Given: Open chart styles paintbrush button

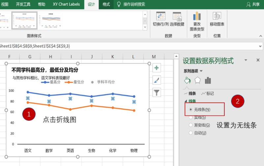Looking at the screenshot, I should click(x=156, y=80).
